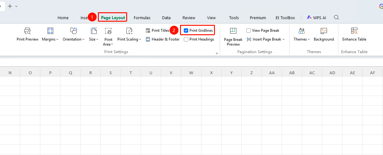Set a sheet Background image
The height and width of the screenshot is (155, 383).
click(324, 35)
